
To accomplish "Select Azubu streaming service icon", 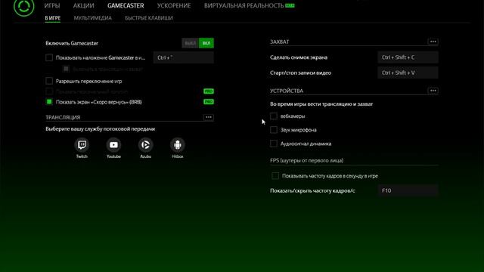I will (146, 144).
